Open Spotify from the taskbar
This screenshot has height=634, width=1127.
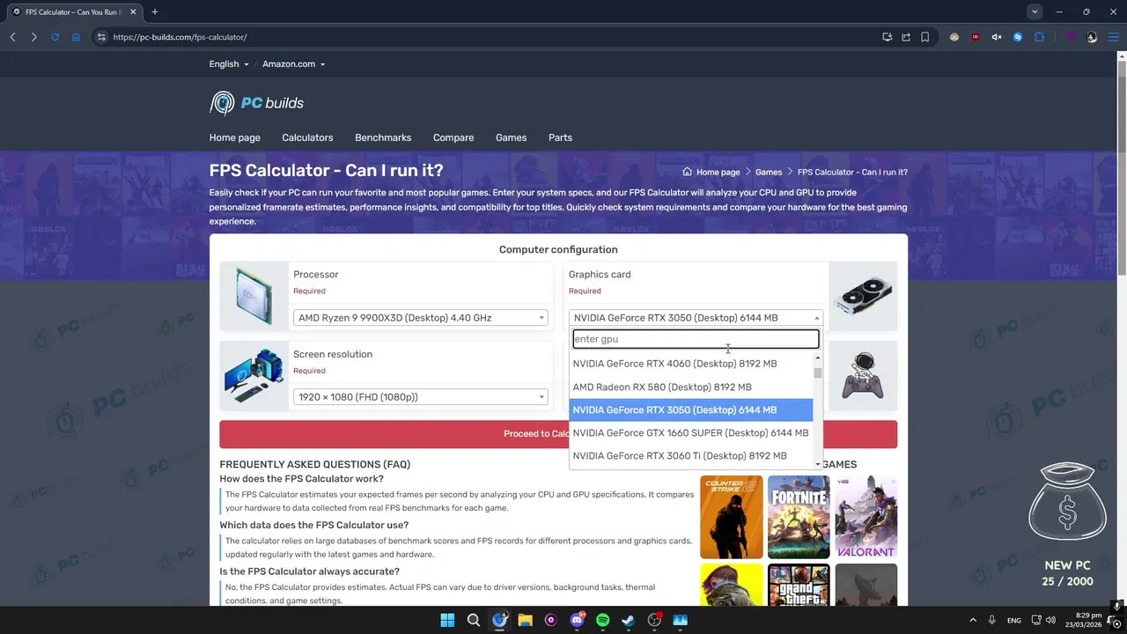tap(602, 620)
